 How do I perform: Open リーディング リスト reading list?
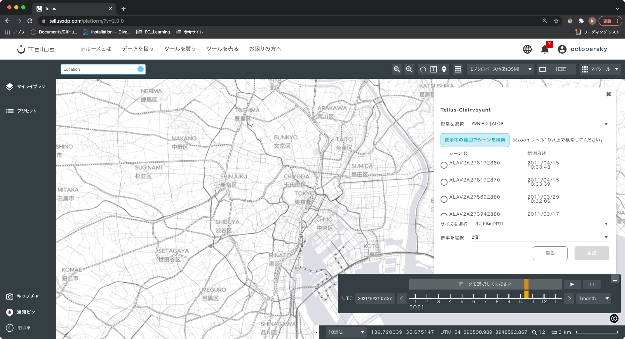pyautogui.click(x=598, y=32)
